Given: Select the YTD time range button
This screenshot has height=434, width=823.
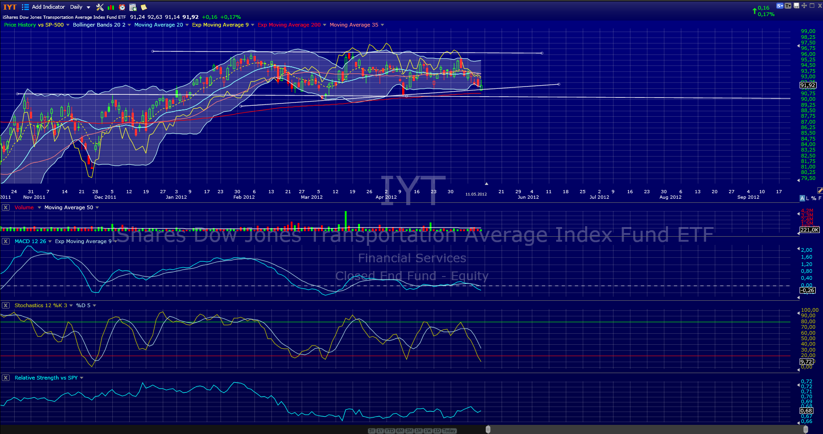Looking at the screenshot, I should click(390, 431).
